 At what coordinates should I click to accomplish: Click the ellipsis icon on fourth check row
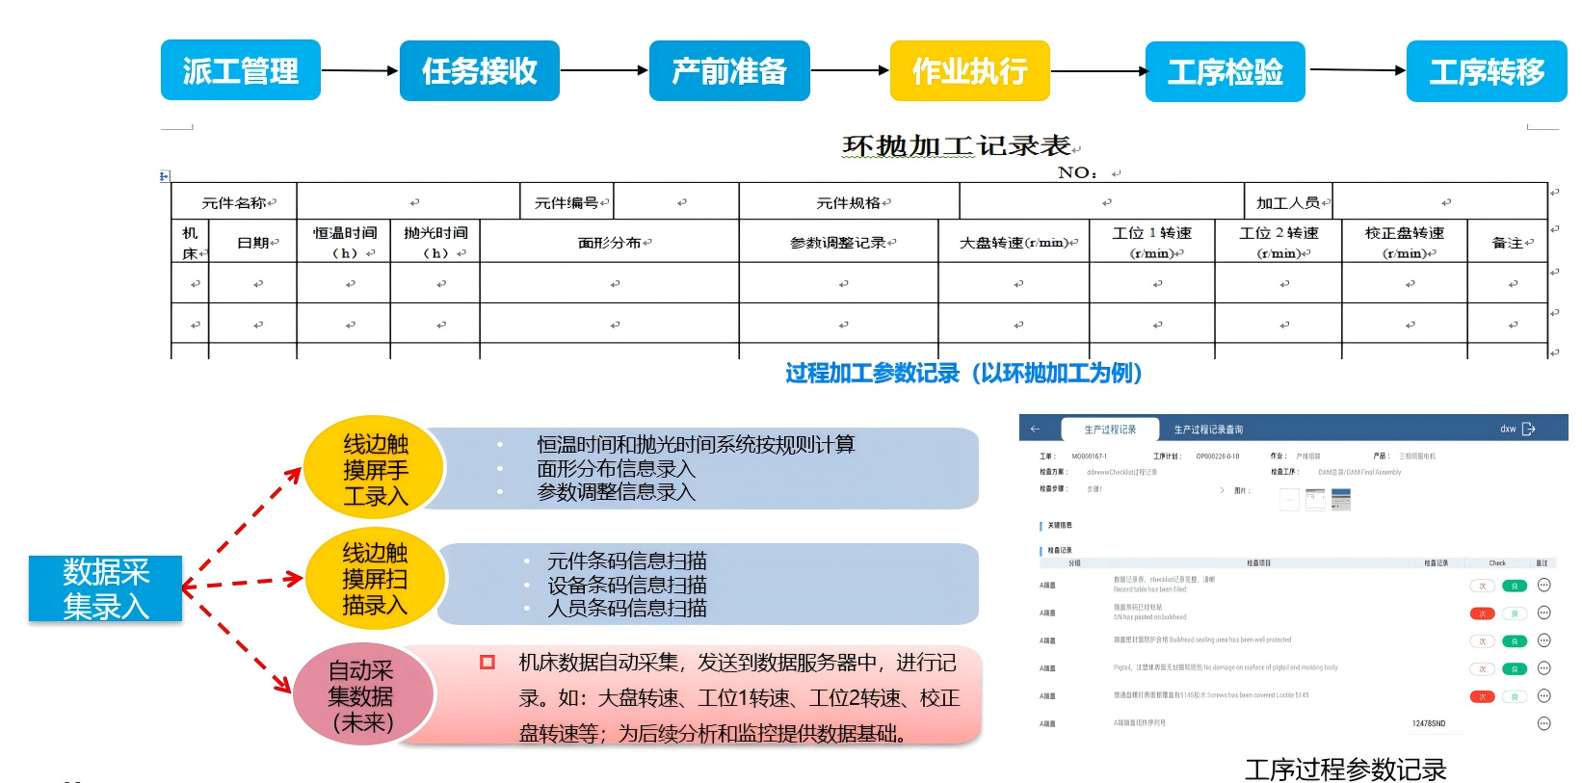[1543, 668]
